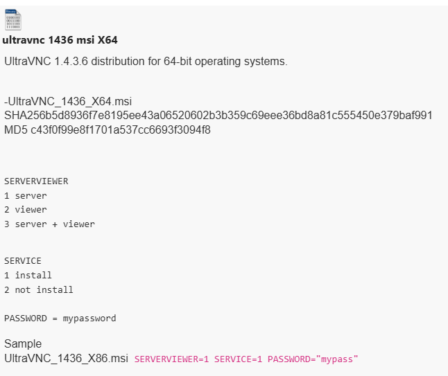Click the UltraVNC_1436_X86.msi sample filename
Screen dimensions: 448x376
click(67, 358)
